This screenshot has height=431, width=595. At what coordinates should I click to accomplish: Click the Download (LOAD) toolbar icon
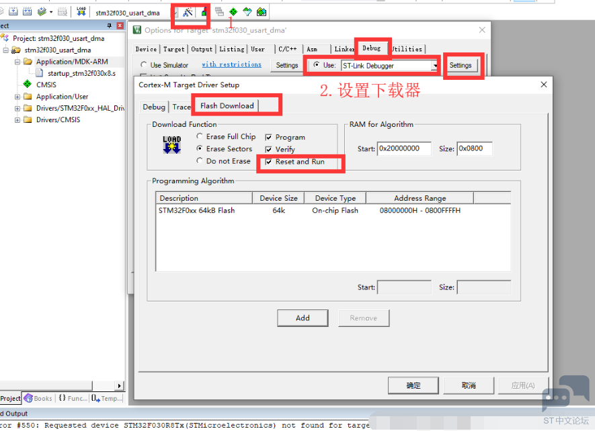pyautogui.click(x=81, y=12)
